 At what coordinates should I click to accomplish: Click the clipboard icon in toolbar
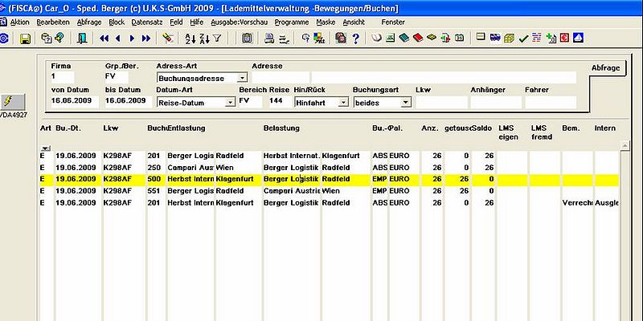coord(247,39)
